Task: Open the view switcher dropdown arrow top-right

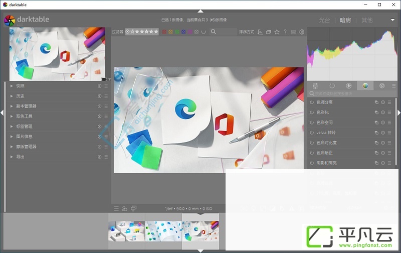Action: click(x=392, y=20)
